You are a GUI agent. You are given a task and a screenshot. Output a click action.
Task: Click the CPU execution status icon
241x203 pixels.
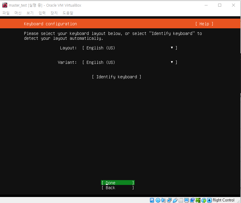click(x=198, y=200)
